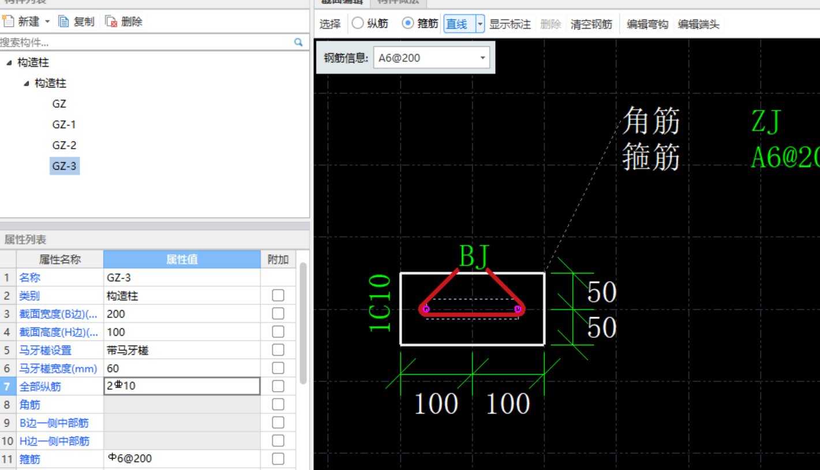This screenshot has width=820, height=470.
Task: Click the search magnifier icon
Action: coord(298,42)
